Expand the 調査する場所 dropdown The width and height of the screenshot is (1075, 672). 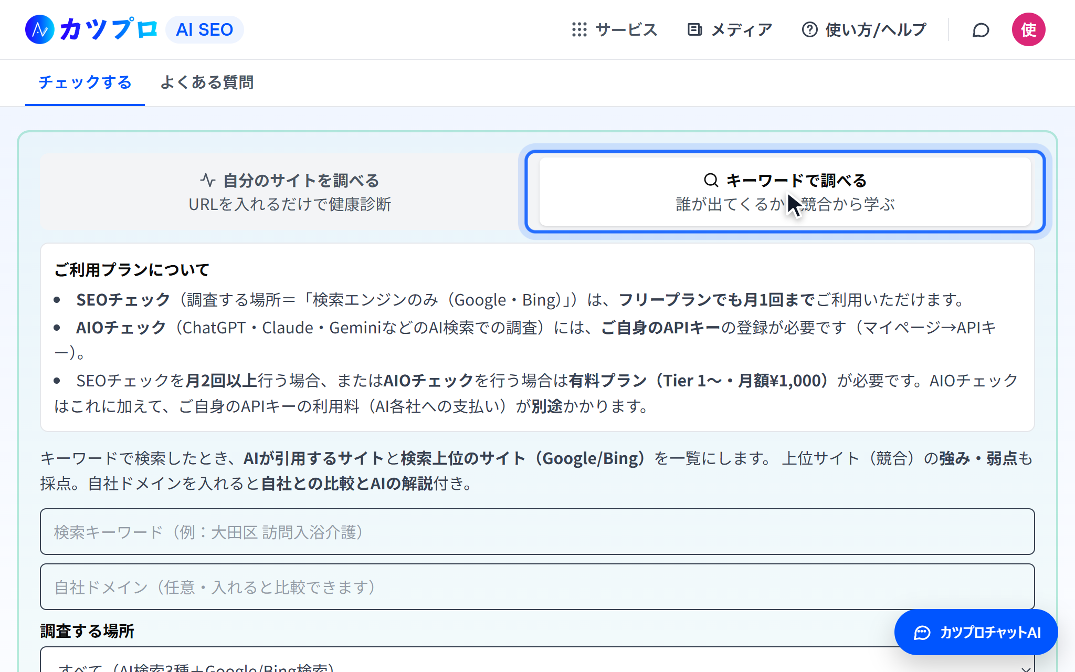pos(537,660)
